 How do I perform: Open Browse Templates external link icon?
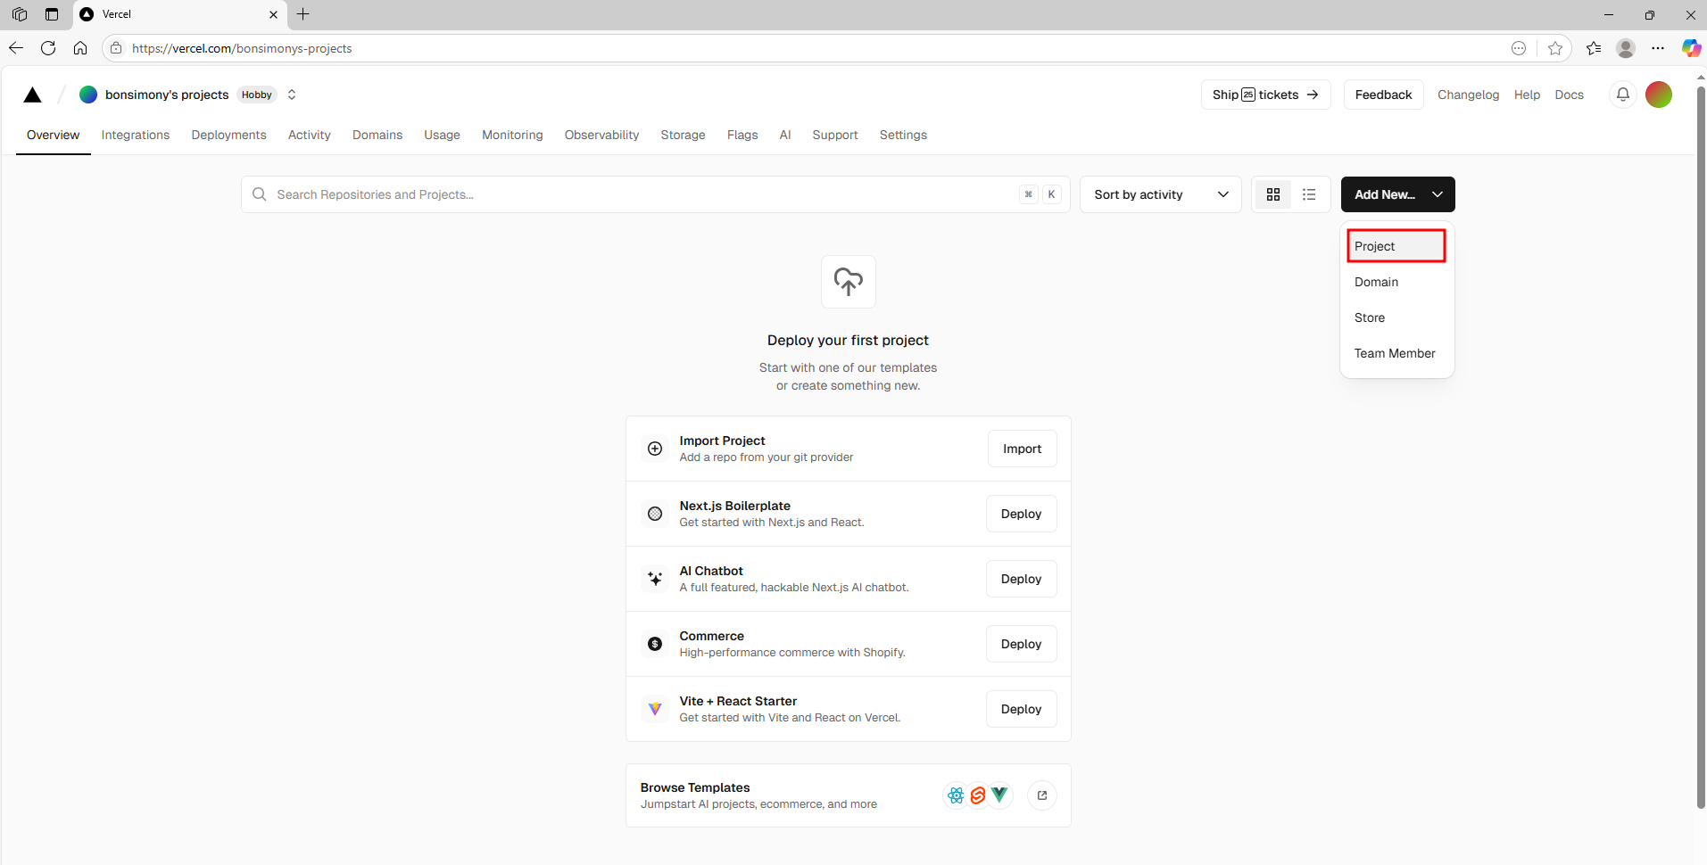pos(1042,795)
